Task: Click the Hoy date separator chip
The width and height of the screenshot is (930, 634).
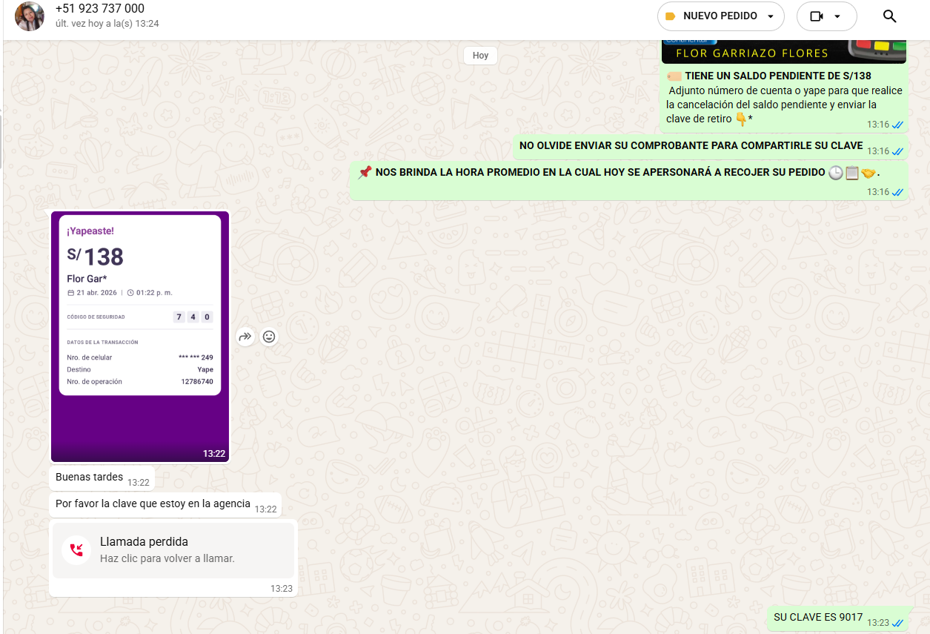Action: pyautogui.click(x=480, y=56)
